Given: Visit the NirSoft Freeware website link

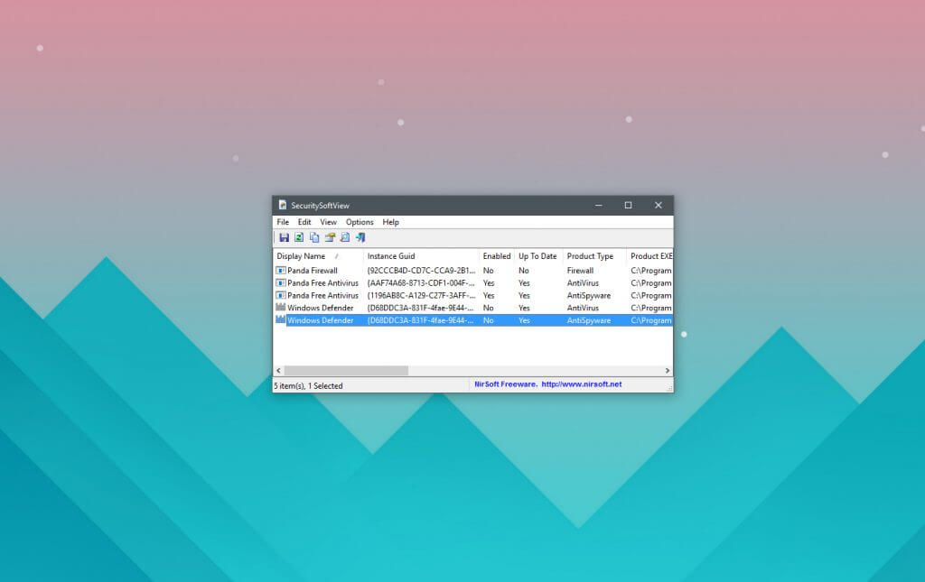Looking at the screenshot, I should coord(547,384).
